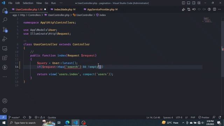Change indentation via Spaces: 4
This screenshot has height=126, width=224.
(x=168, y=117)
